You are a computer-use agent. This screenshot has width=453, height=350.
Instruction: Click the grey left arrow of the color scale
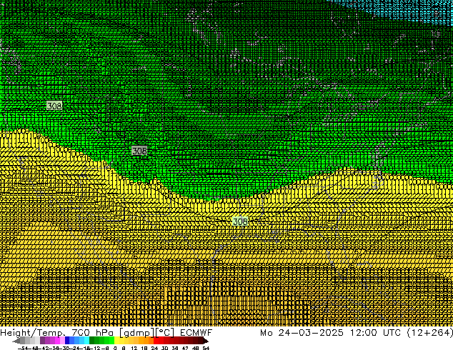coord(16,341)
